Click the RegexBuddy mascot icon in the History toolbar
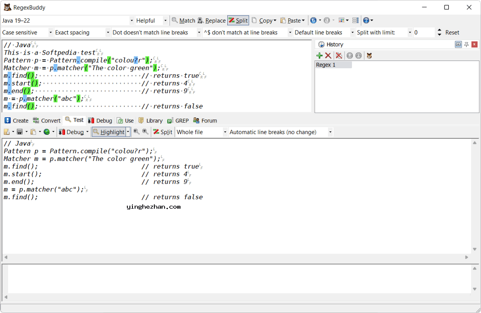 370,55
